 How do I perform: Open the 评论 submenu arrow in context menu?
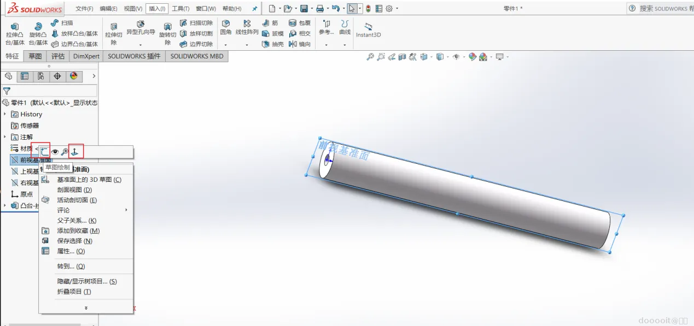click(126, 210)
